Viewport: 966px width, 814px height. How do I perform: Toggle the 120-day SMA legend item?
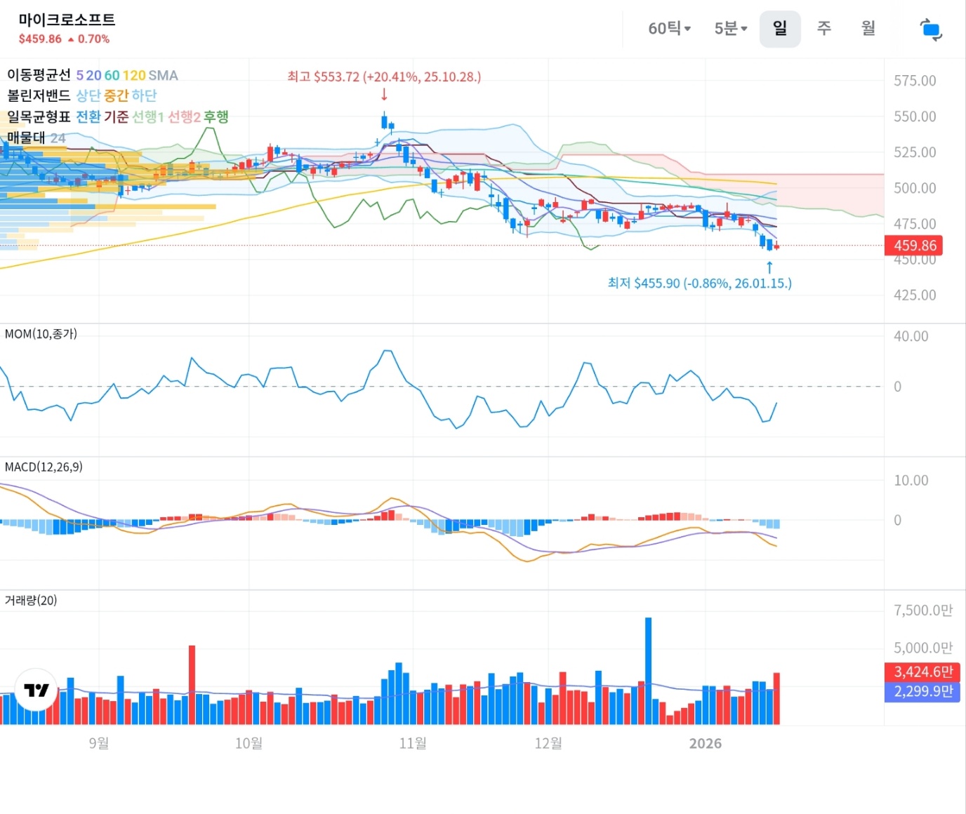134,76
